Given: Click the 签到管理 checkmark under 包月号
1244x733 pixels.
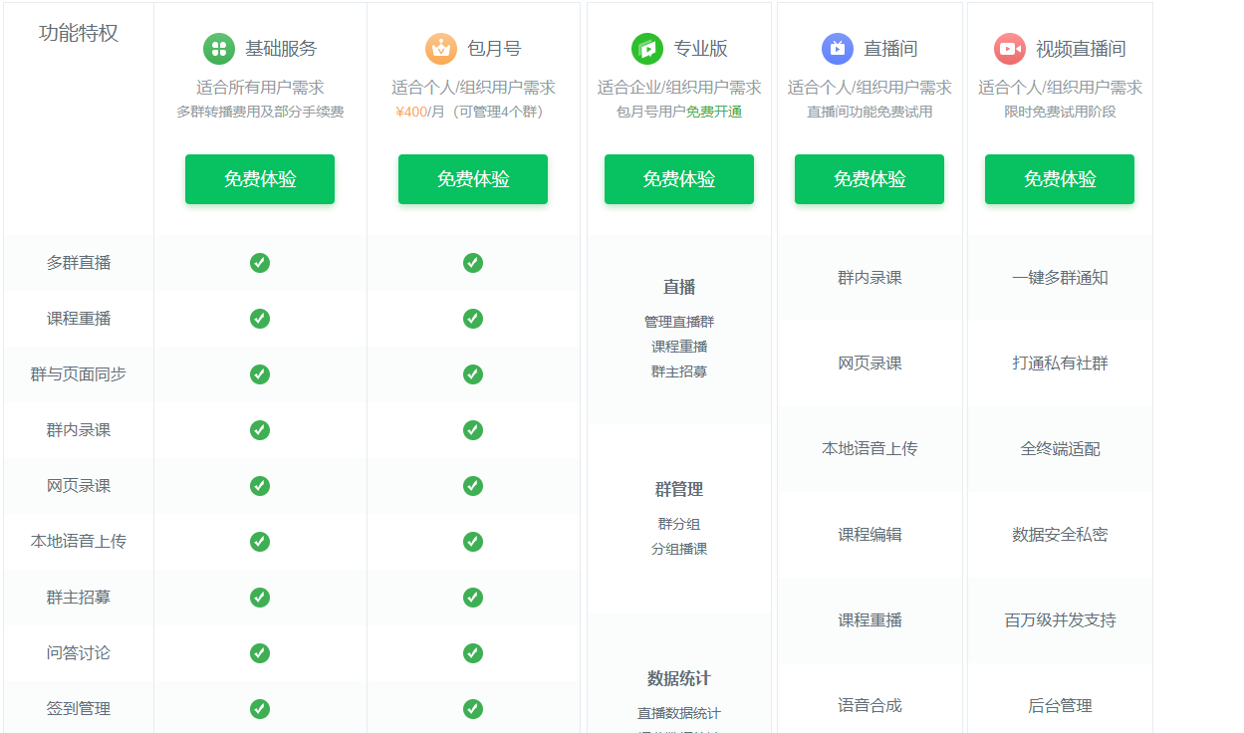Looking at the screenshot, I should click(473, 709).
